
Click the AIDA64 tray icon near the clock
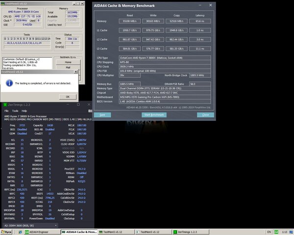tap(276, 232)
